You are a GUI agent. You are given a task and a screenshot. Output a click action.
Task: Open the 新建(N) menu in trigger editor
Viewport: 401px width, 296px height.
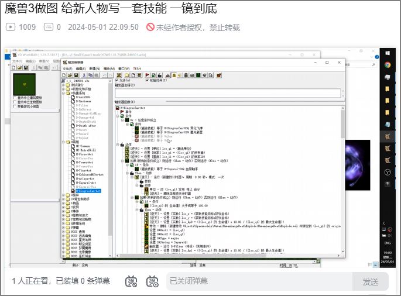point(95,68)
